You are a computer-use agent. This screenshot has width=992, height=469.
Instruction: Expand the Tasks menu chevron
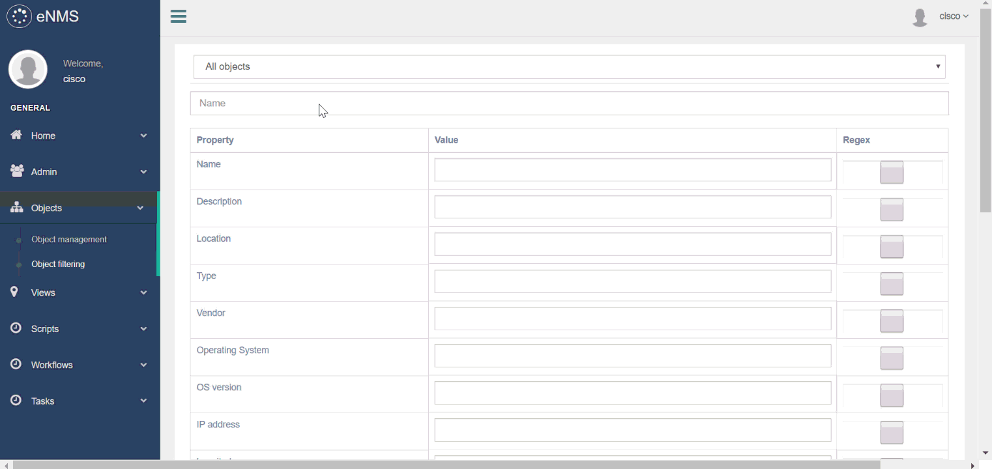143,401
